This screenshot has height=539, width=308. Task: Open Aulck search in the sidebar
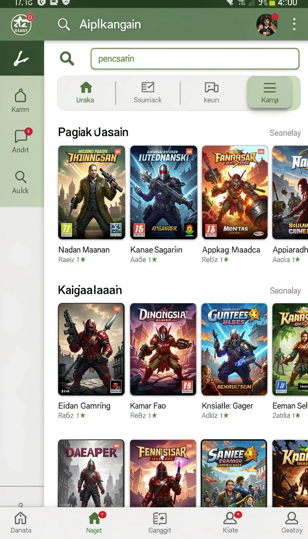tap(20, 182)
